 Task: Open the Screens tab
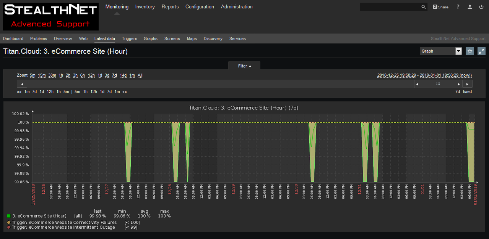[x=172, y=38]
